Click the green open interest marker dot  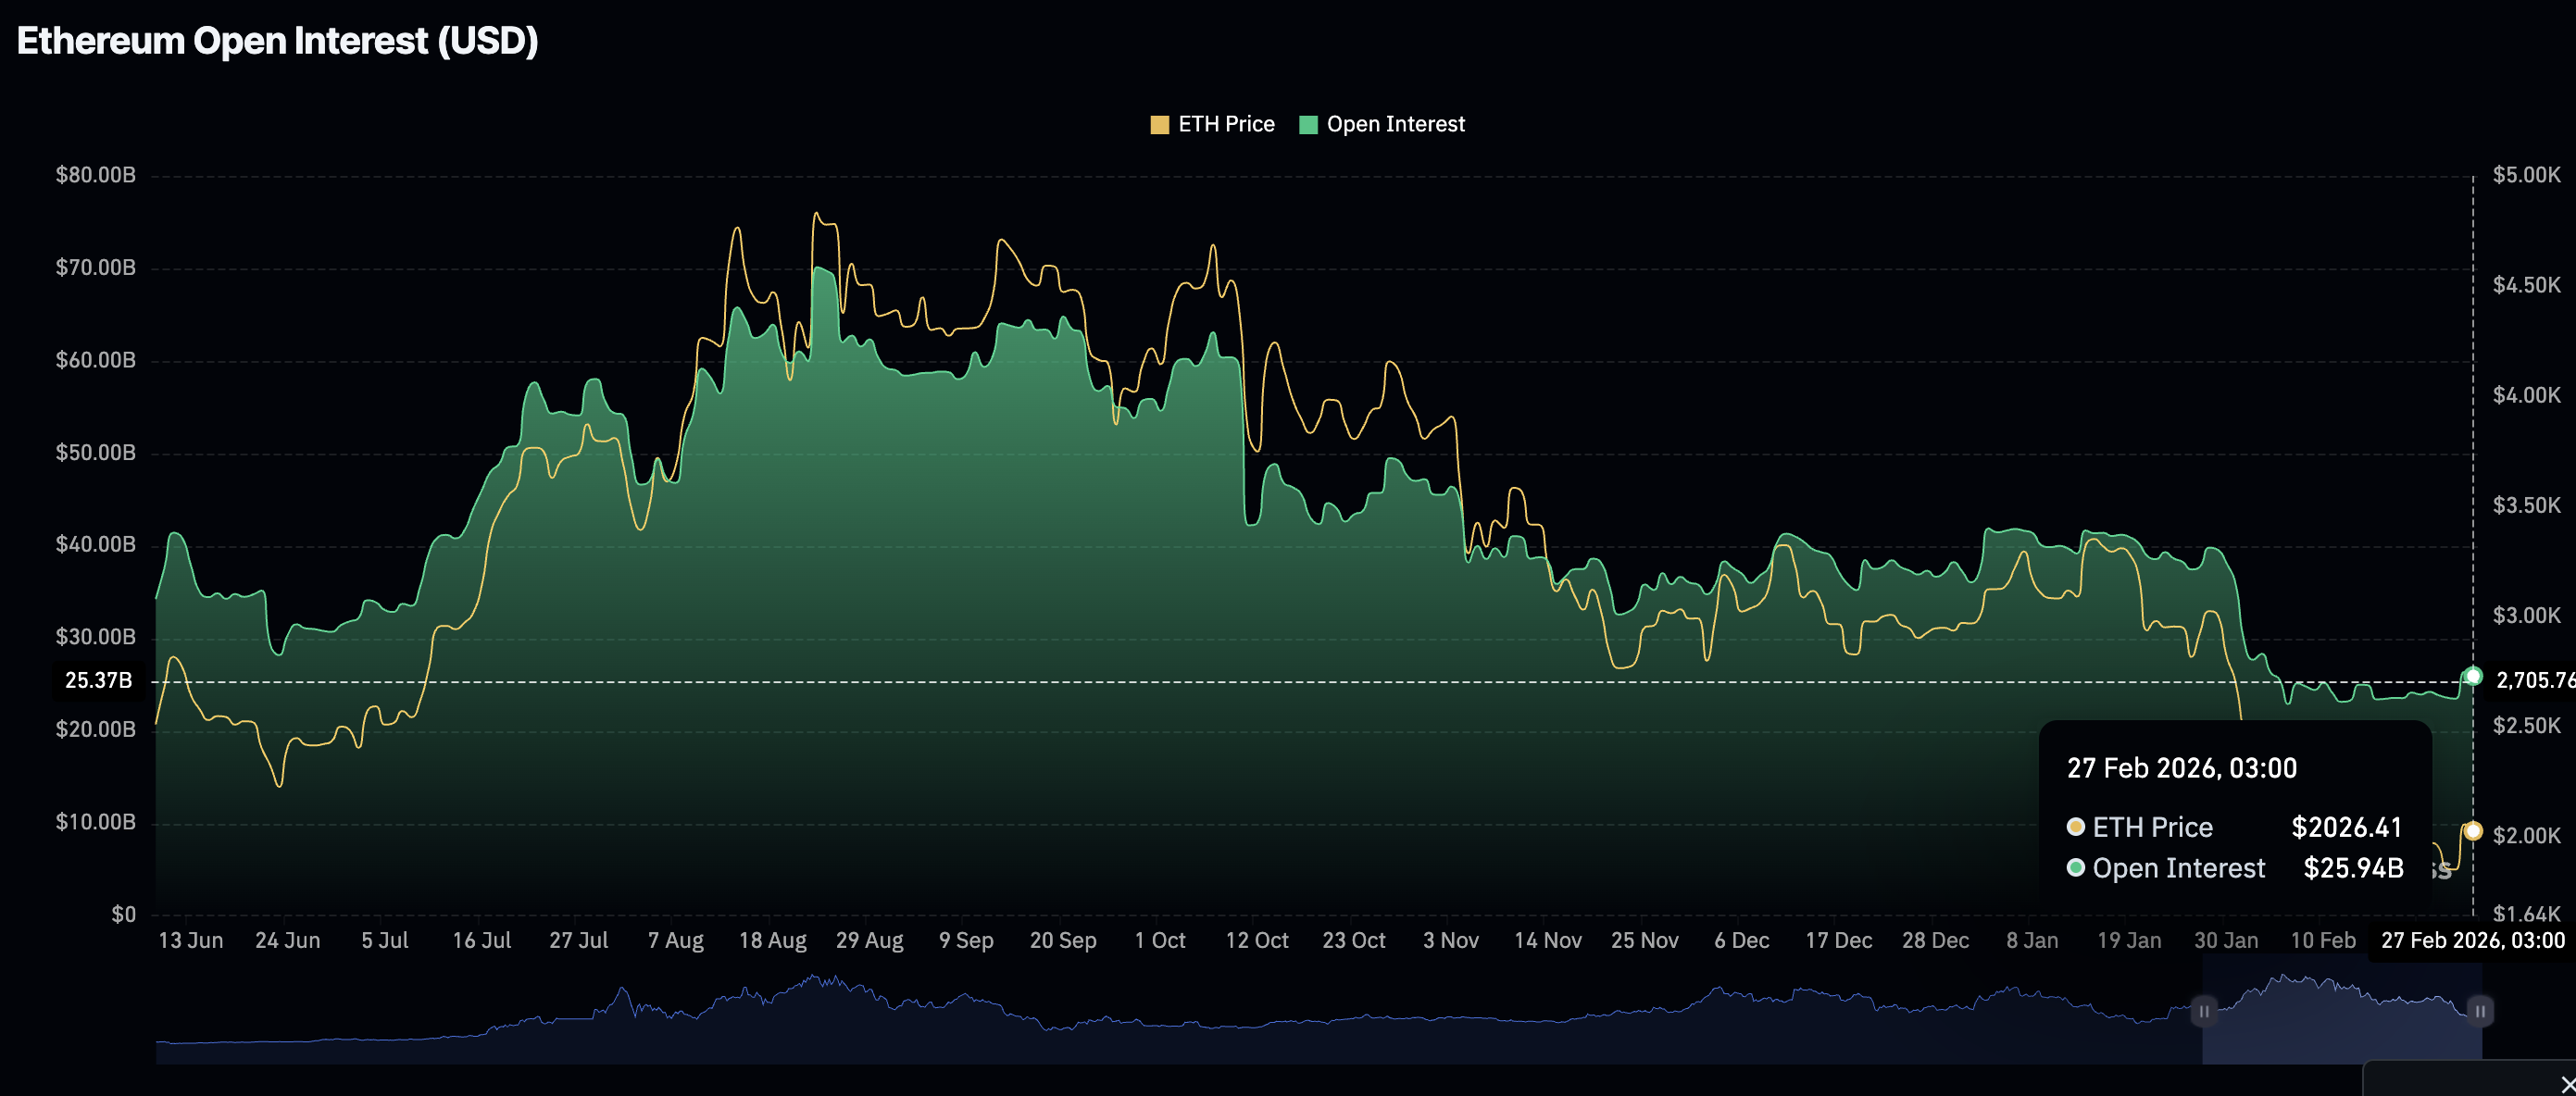2472,677
